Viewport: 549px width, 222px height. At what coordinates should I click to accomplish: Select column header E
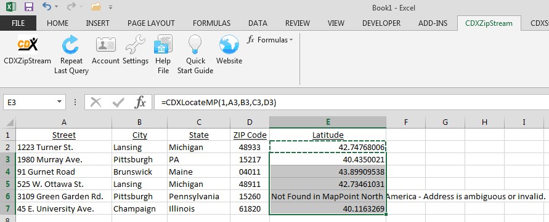pos(328,122)
